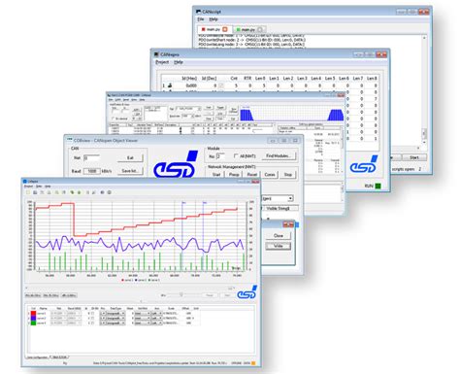This screenshot has width=460, height=374.
Task: Click the blue curve 2 legend entry
Action: click(x=141, y=280)
